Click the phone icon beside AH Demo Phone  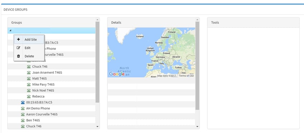coord(23,108)
